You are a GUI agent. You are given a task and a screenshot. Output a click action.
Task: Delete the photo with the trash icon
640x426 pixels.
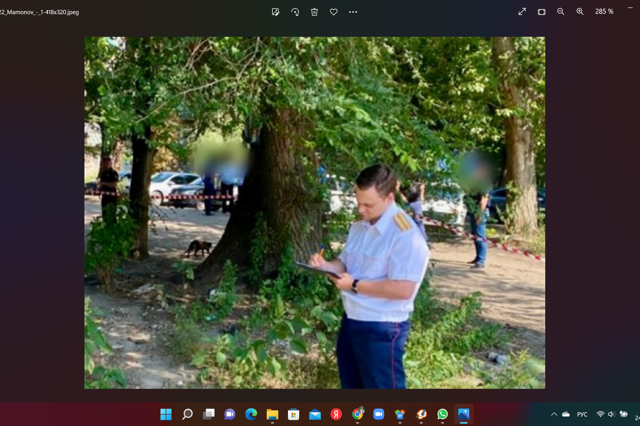coord(314,12)
